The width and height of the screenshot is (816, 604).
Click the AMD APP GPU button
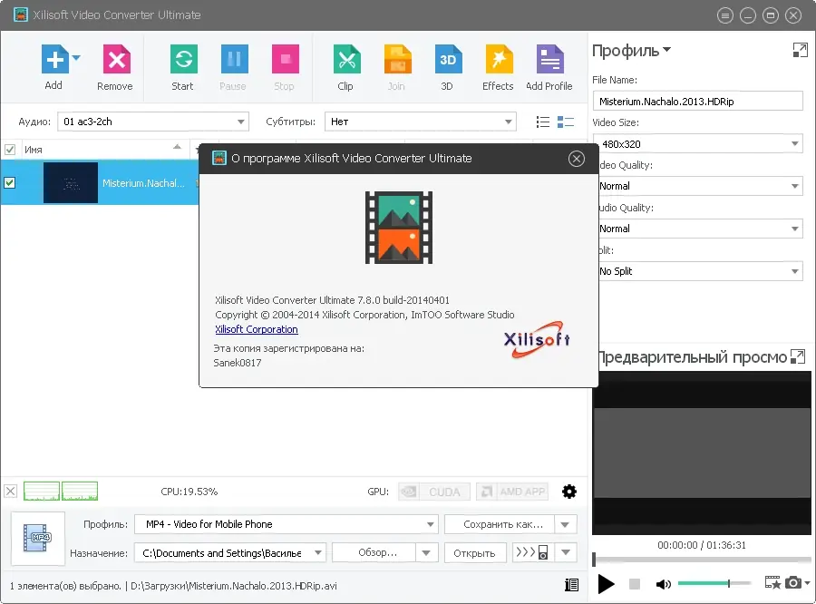tap(512, 492)
